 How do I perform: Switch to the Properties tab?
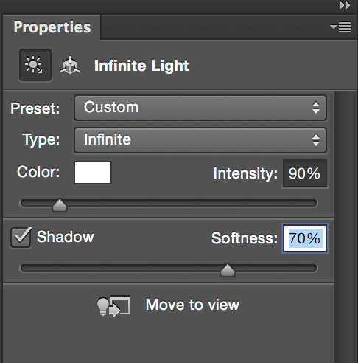click(x=52, y=27)
